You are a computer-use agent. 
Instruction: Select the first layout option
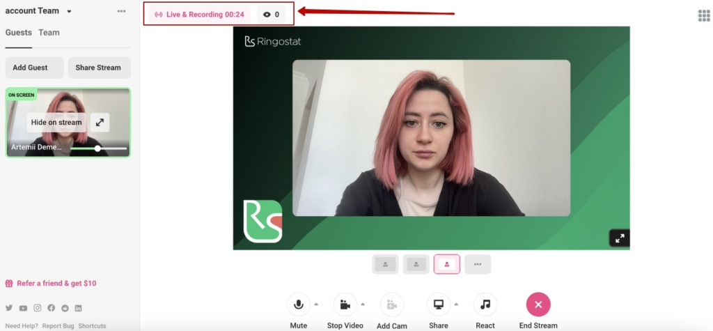[386, 264]
